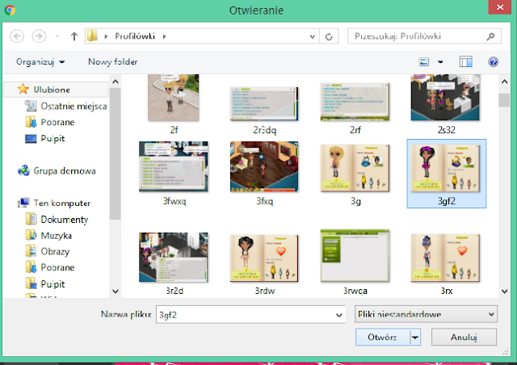Toggle the preview pane
Image resolution: width=517 pixels, height=365 pixels.
(465, 61)
